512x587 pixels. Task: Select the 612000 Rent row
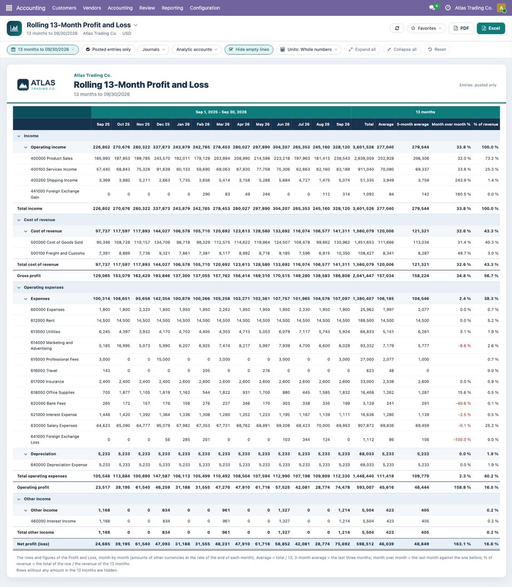coord(256,321)
